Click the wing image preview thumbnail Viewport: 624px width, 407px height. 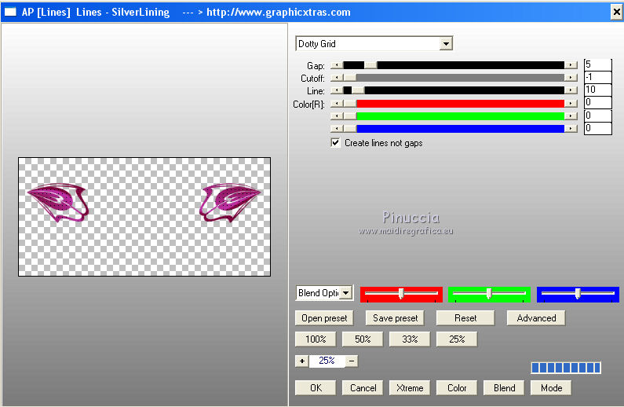click(x=144, y=217)
